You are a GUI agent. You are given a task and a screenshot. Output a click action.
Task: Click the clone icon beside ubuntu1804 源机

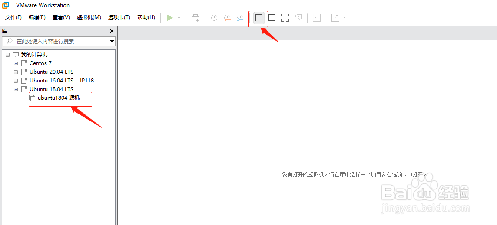(32, 98)
